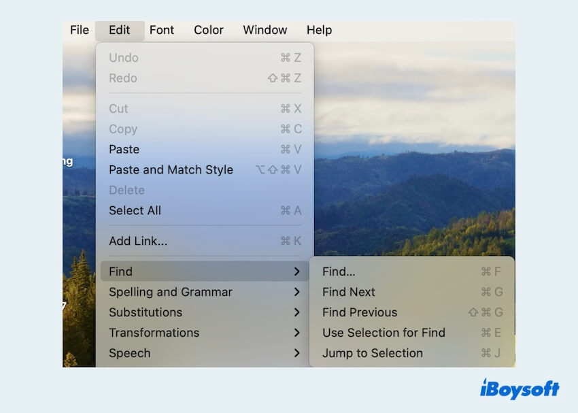Open the Font menu
This screenshot has height=413, width=578.
coord(162,30)
